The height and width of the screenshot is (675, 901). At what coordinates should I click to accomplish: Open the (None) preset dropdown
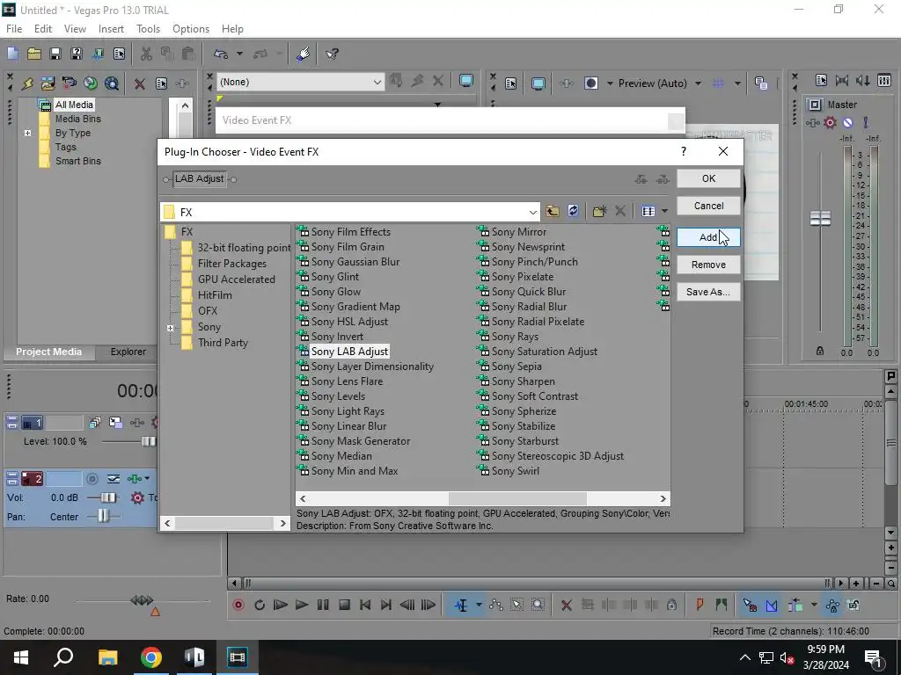point(377,82)
